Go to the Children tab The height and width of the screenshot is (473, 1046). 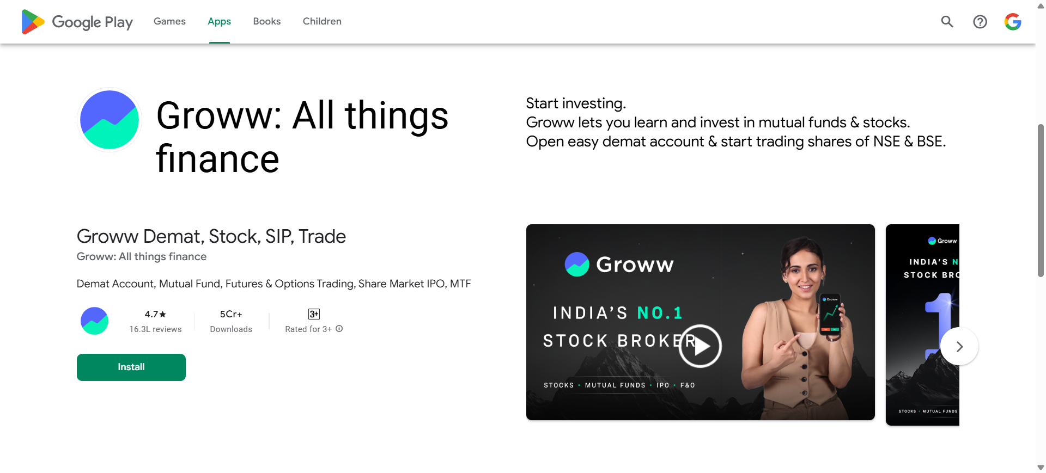322,21
